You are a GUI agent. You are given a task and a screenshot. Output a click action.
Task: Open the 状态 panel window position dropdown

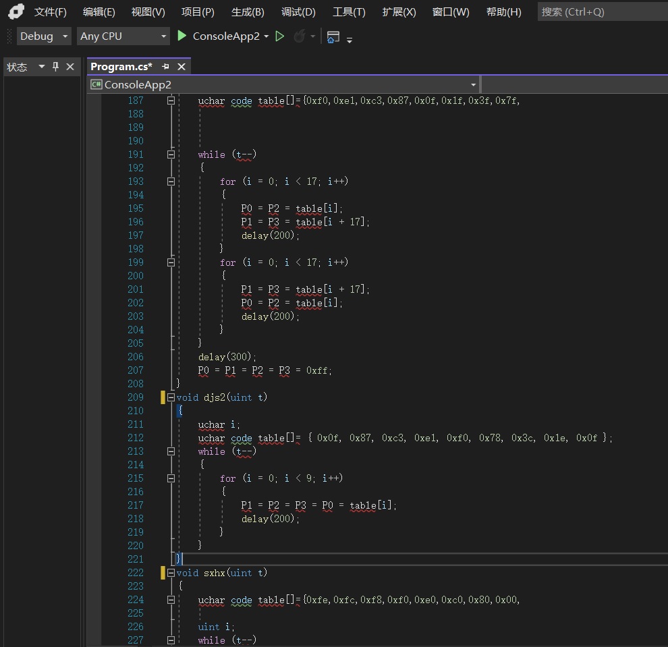click(x=42, y=66)
